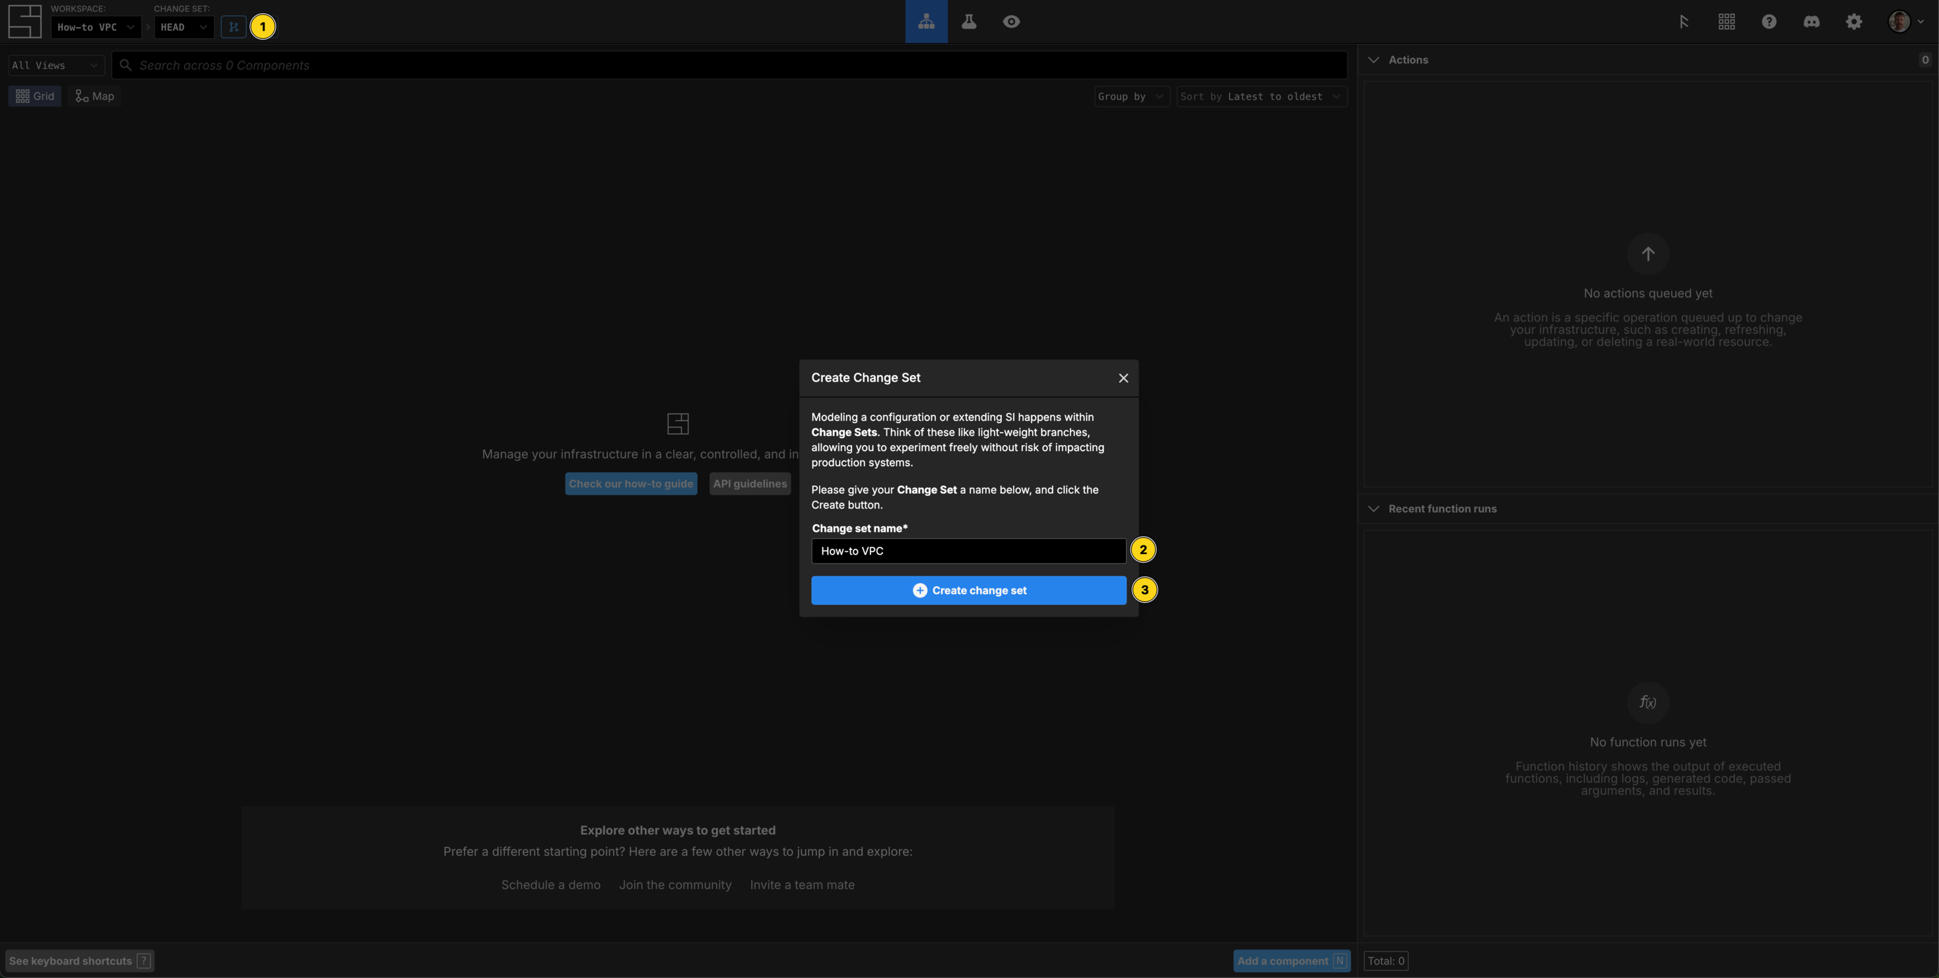Click the empty-state logo icon above infrastructure text
The width and height of the screenshot is (1939, 978).
click(x=677, y=423)
